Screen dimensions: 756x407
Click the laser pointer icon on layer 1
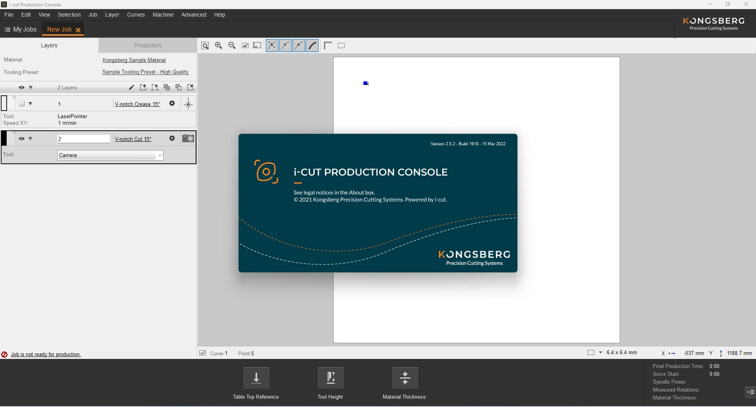188,104
